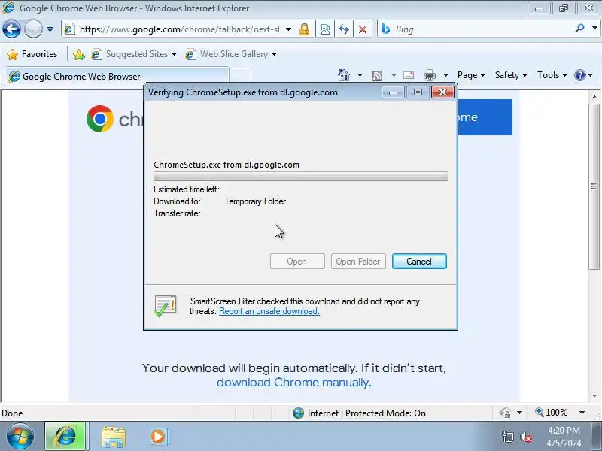Viewport: 602px width, 451px height.
Task: Click download Chrome manually link
Action: (293, 383)
